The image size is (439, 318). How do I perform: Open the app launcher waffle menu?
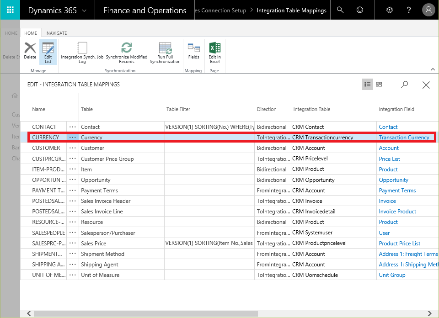10,10
